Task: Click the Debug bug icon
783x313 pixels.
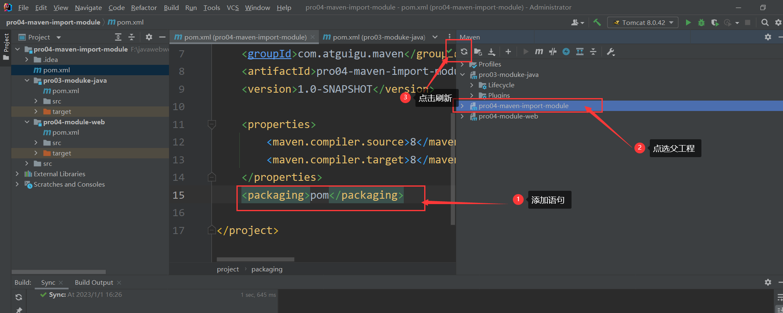Action: (701, 22)
